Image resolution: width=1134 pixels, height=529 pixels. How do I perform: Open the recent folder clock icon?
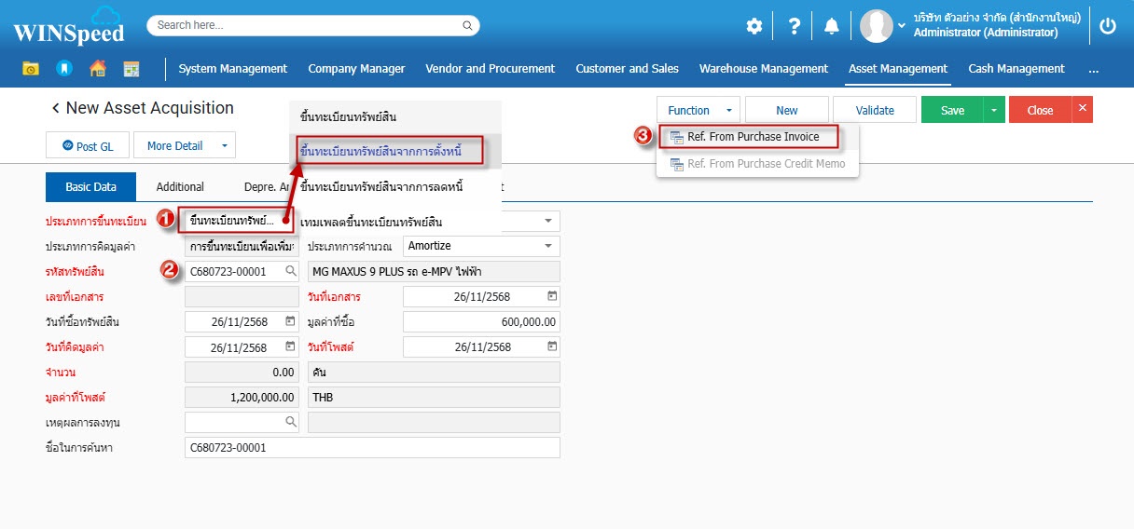click(x=31, y=69)
